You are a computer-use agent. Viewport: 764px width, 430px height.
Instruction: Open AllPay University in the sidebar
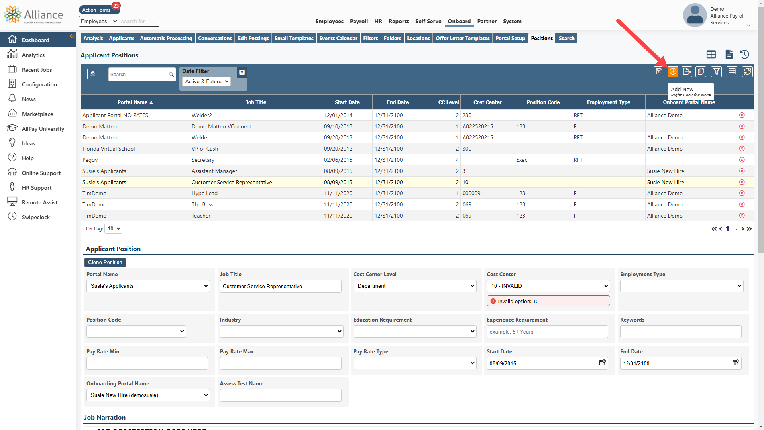click(x=43, y=129)
